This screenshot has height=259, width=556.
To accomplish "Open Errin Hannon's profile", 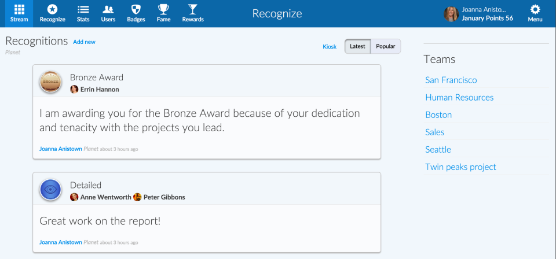I will coord(99,90).
